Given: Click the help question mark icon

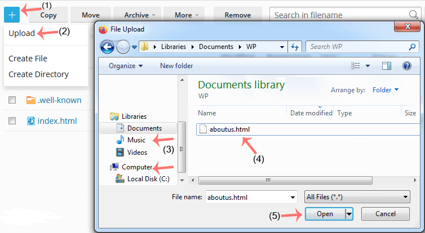Looking at the screenshot, I should click(406, 66).
